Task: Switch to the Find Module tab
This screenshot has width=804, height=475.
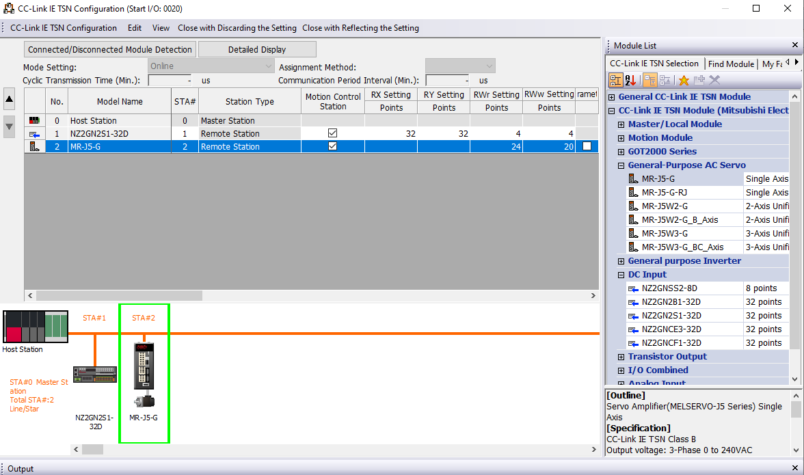Action: [x=732, y=64]
